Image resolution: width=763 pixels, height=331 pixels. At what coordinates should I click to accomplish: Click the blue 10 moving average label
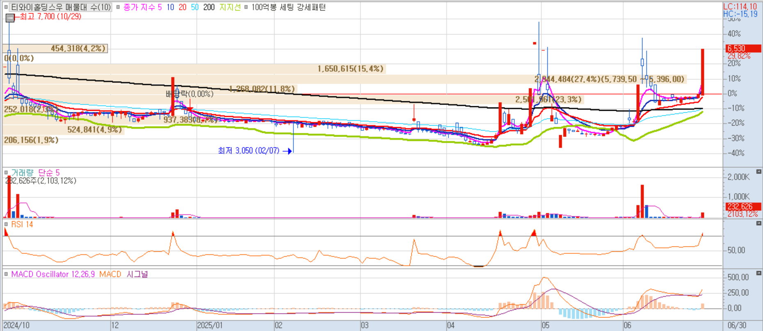tap(170, 7)
